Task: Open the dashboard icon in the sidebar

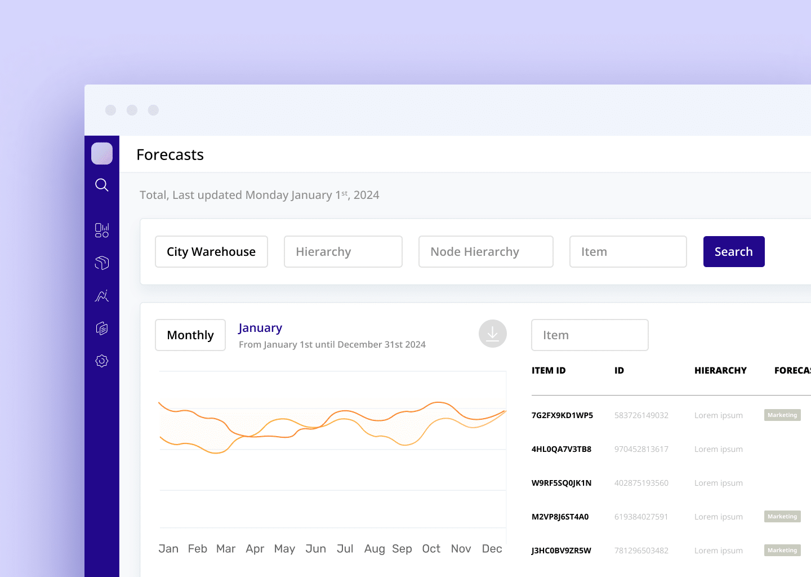Action: coord(102,230)
